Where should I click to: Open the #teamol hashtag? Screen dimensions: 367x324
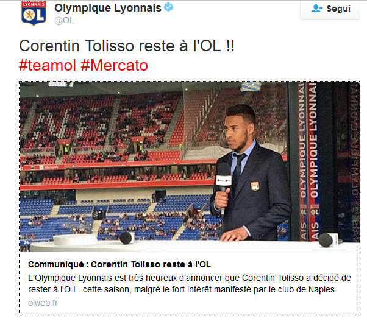point(48,65)
